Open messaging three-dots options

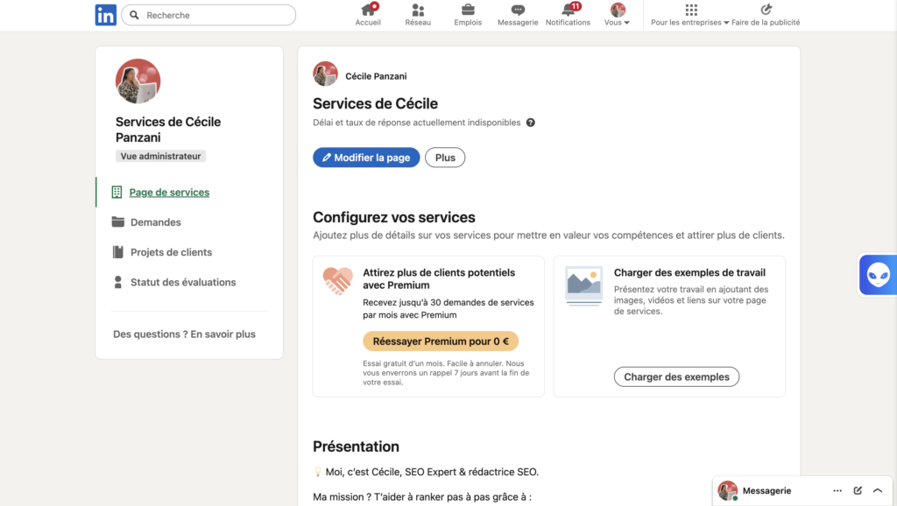pyautogui.click(x=837, y=490)
